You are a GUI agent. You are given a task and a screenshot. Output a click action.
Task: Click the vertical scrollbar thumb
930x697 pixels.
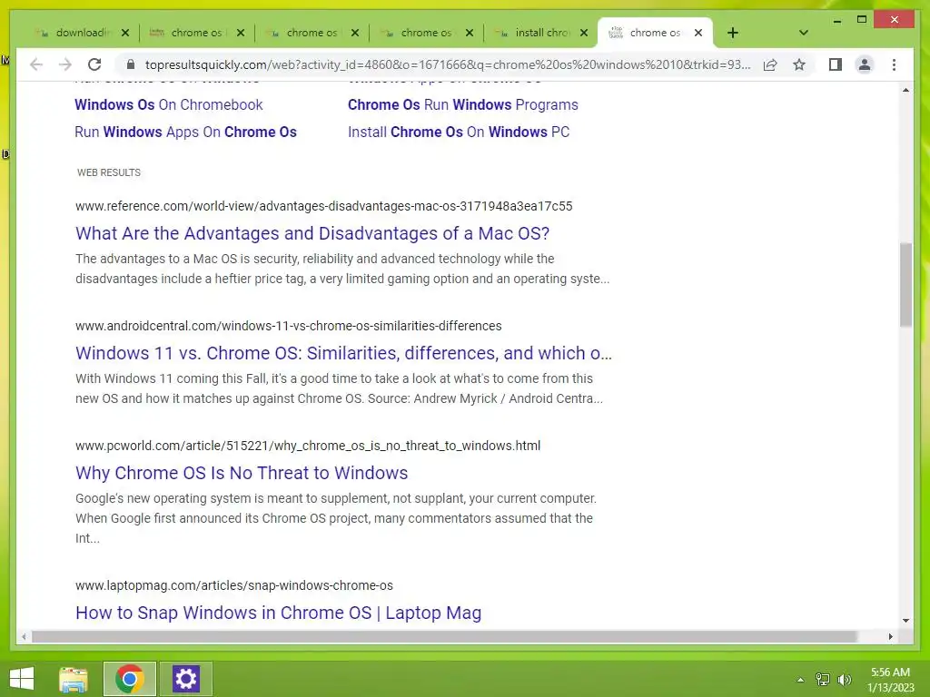tap(905, 284)
